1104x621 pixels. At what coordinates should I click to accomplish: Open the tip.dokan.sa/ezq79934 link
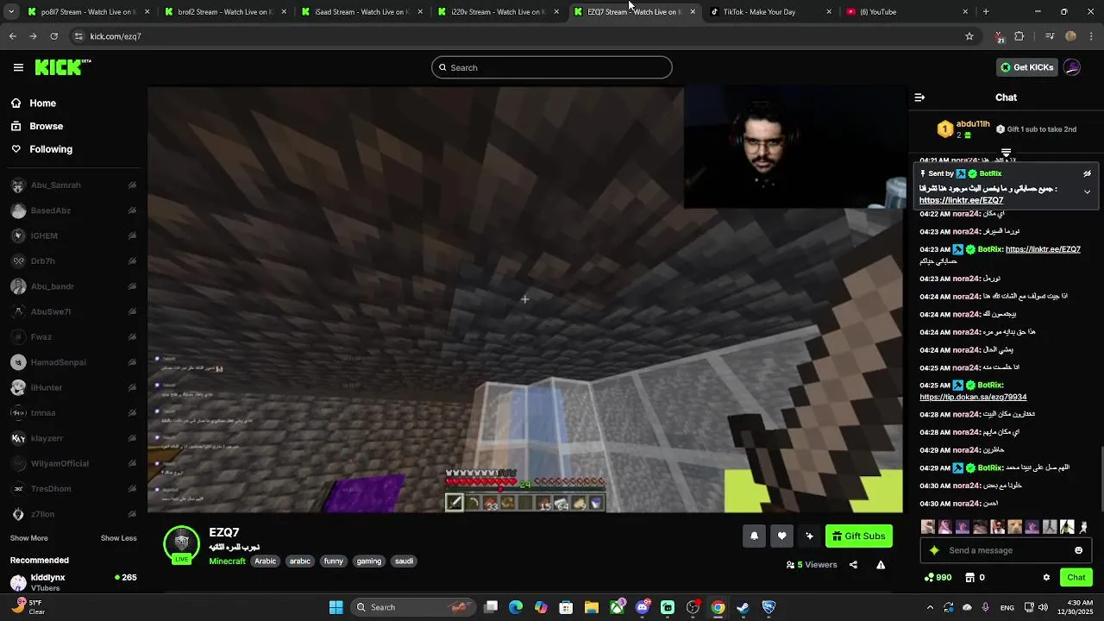[973, 398]
